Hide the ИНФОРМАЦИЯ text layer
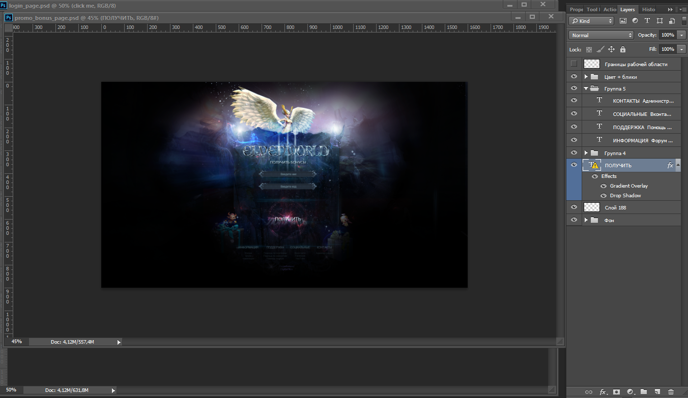The width and height of the screenshot is (688, 398). tap(574, 140)
